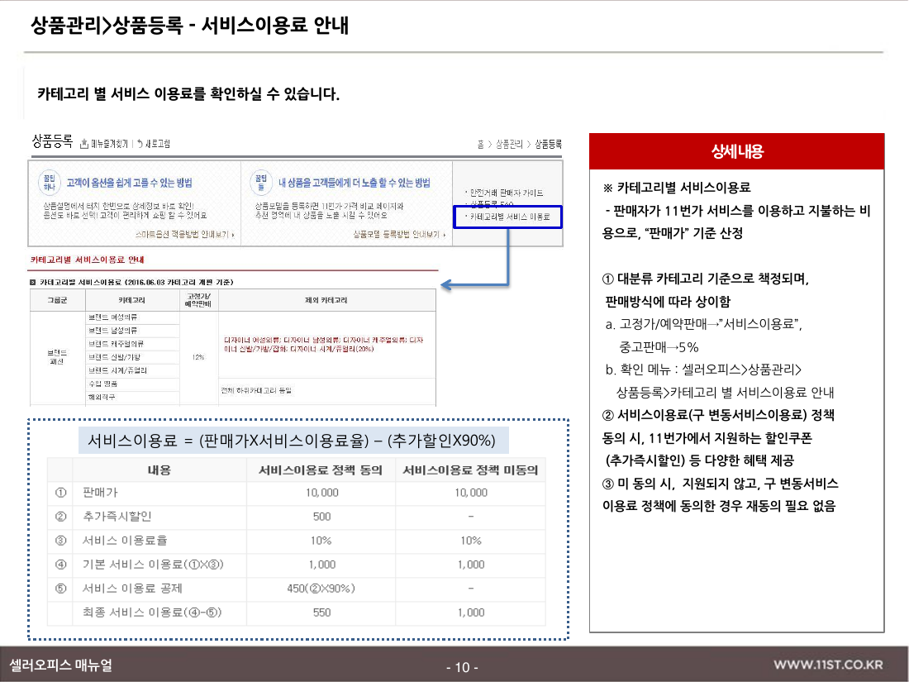Open 스마트옵션 적용방법 안내보기 link
The height and width of the screenshot is (682, 909).
(185, 234)
